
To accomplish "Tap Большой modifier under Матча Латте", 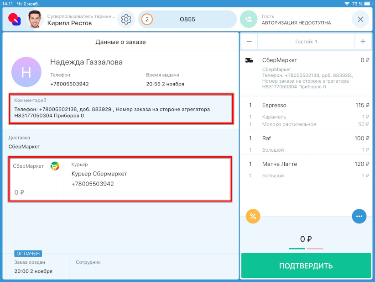I will tap(273, 176).
